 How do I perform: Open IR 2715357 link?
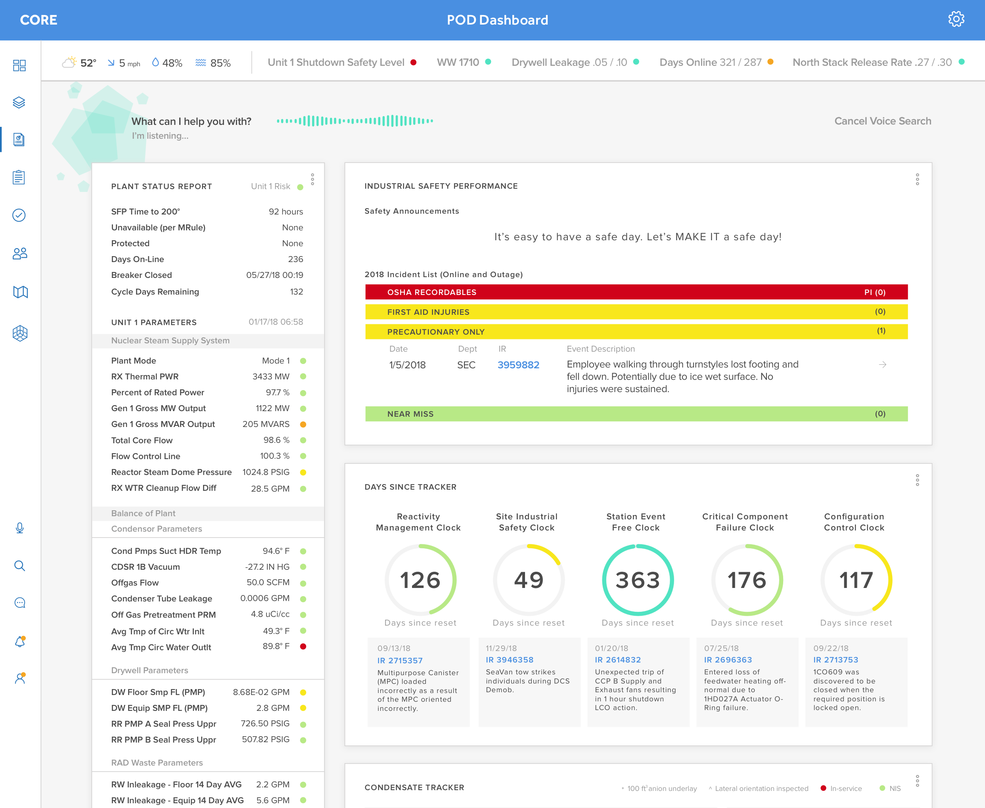coord(400,661)
